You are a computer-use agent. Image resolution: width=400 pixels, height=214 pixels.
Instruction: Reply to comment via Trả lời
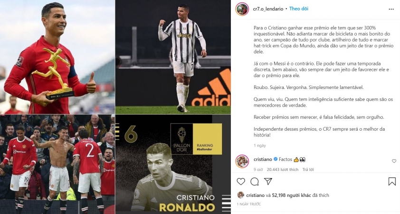tap(308, 169)
